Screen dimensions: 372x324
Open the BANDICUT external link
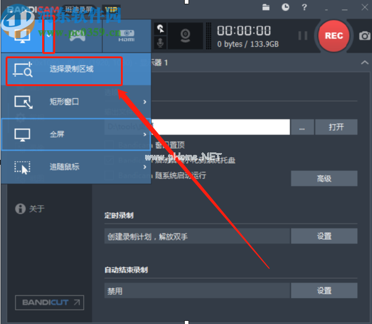coord(50,302)
